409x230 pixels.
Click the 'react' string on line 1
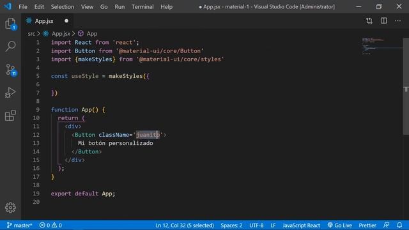point(124,42)
